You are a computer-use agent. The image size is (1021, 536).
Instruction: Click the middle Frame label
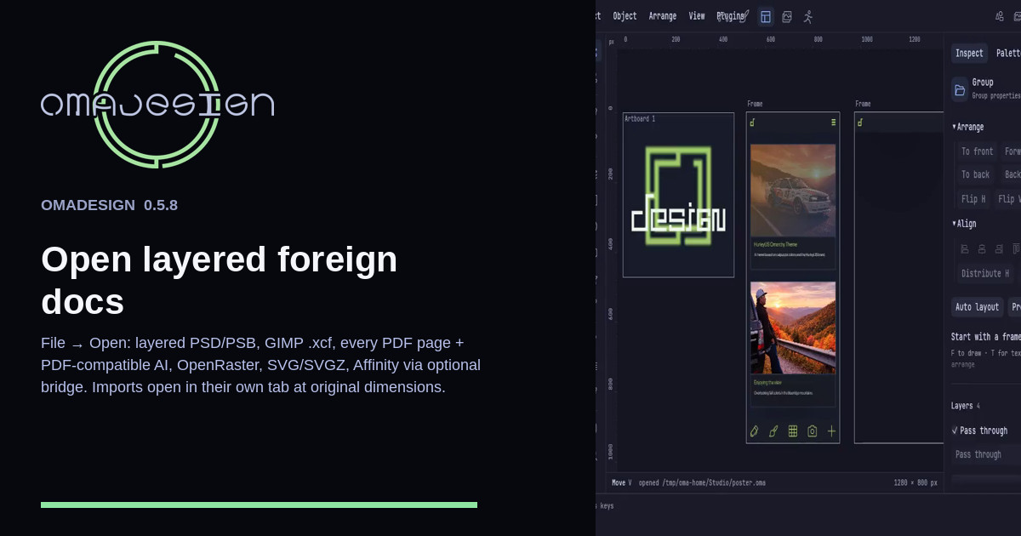coord(755,104)
